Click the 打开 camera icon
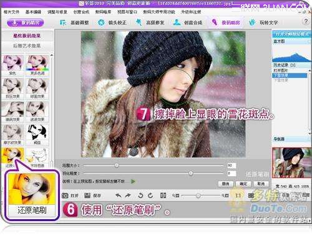 coord(66,196)
